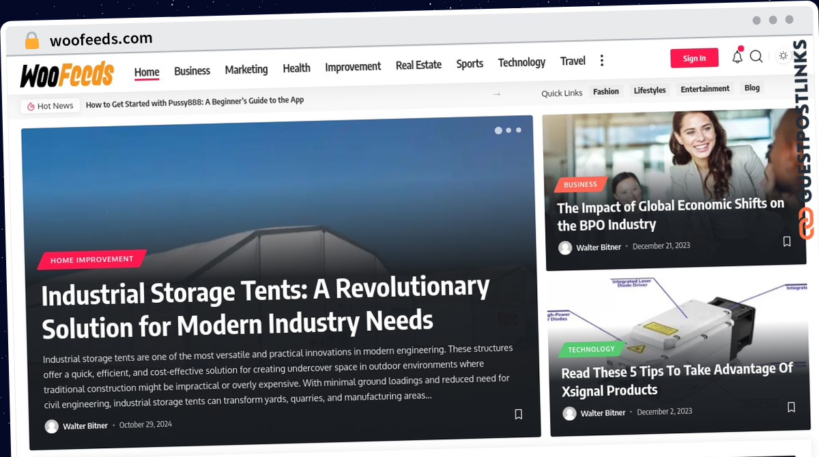Click the Sign In button

point(694,58)
